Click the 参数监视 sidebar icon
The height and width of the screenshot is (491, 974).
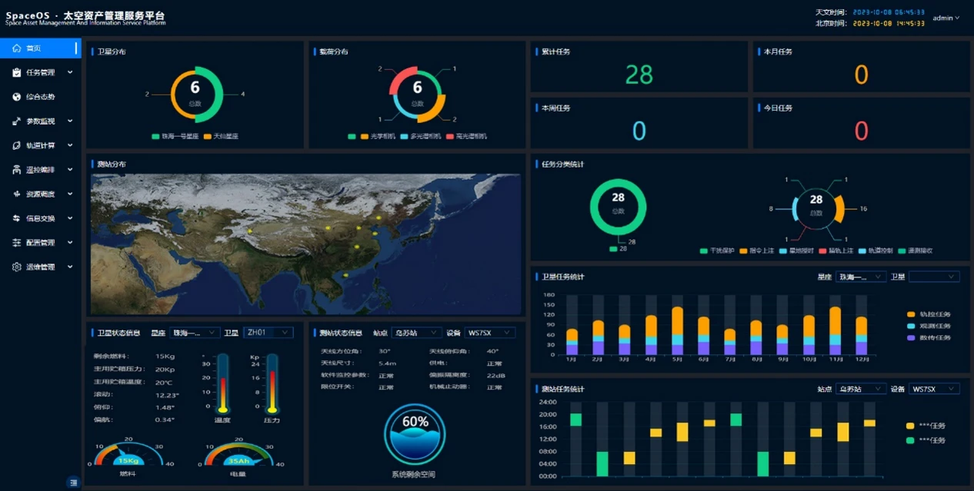coord(17,121)
